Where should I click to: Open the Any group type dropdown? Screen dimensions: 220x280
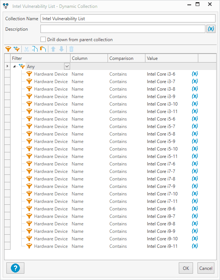67,66
